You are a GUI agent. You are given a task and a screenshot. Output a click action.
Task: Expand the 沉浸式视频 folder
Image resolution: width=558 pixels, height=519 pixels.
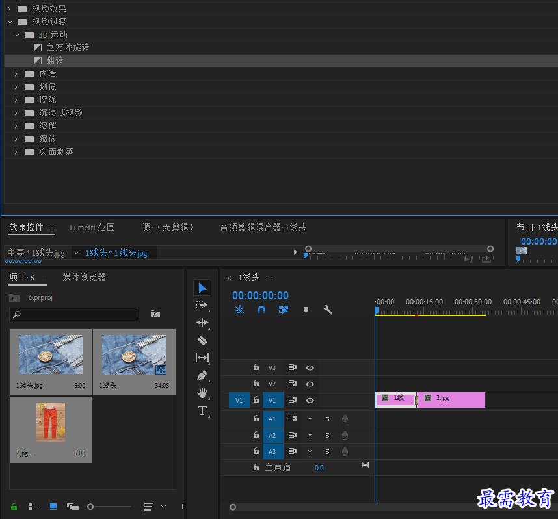tap(16, 113)
